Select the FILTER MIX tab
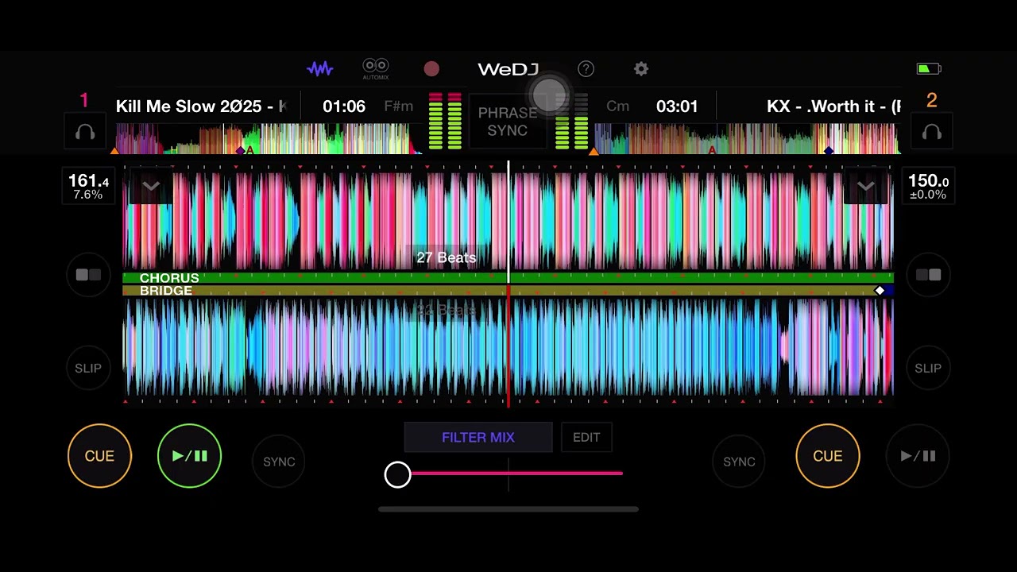The image size is (1017, 572). tap(478, 438)
